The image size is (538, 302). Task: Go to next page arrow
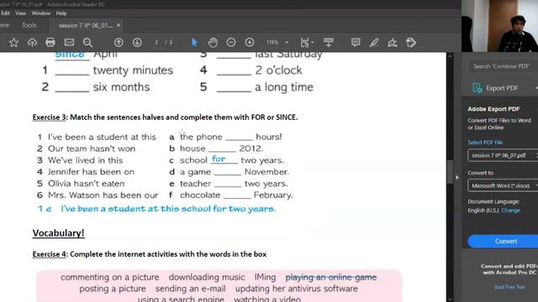137,43
